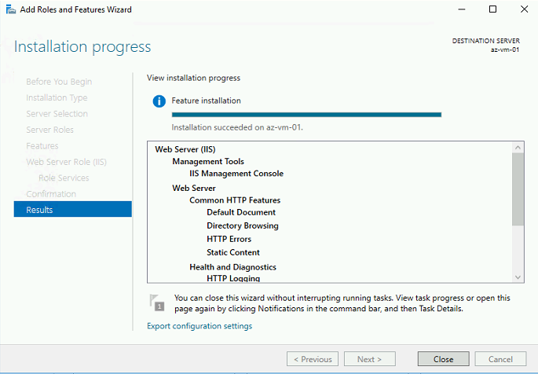Viewport: 538px width, 374px height.
Task: Select Health and Diagnostics entry
Action: 233,267
